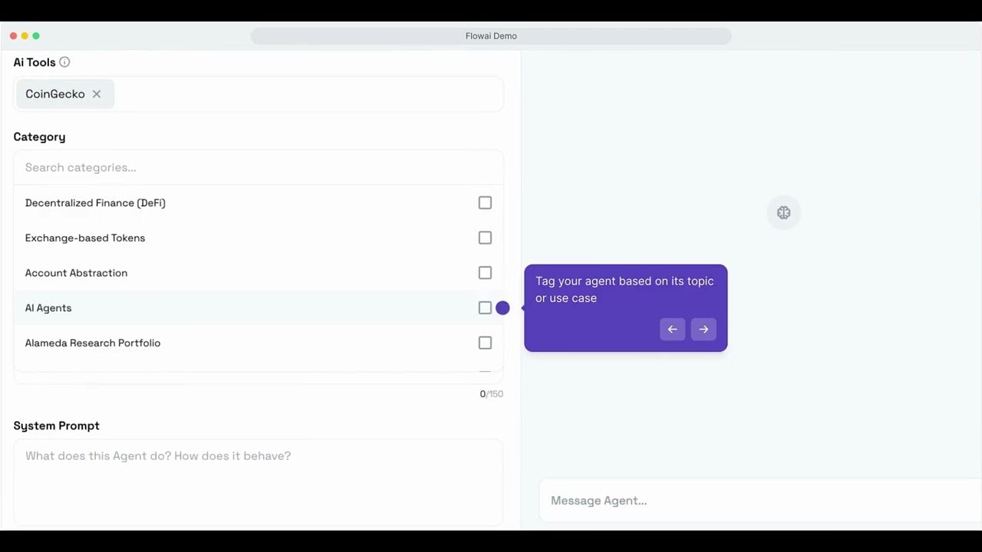This screenshot has width=982, height=552.
Task: Go to previous tour step arrow
Action: (x=672, y=329)
